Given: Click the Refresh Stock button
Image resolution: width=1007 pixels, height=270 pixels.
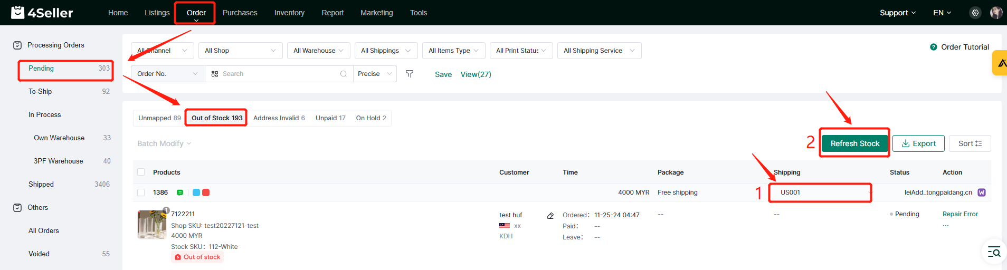Looking at the screenshot, I should click(854, 143).
